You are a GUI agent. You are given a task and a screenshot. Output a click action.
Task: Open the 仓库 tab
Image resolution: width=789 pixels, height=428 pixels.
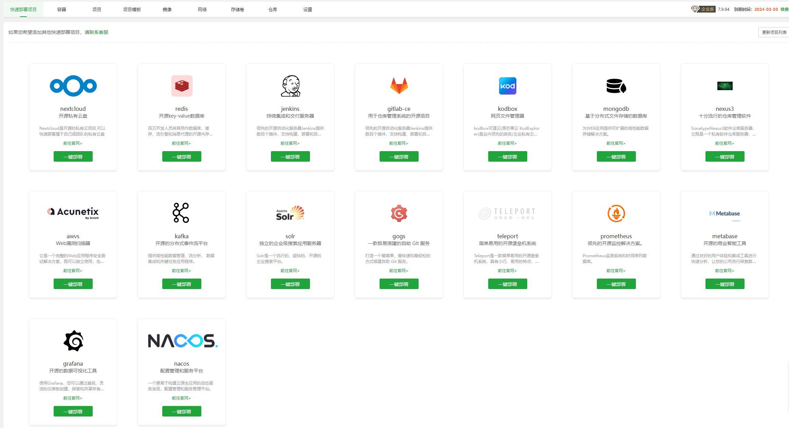pyautogui.click(x=273, y=9)
